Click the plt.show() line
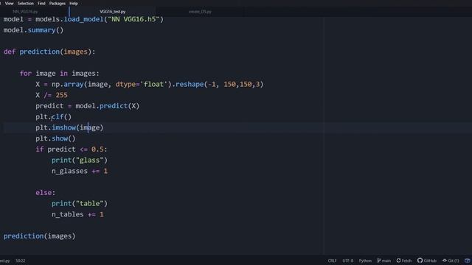 coord(55,138)
